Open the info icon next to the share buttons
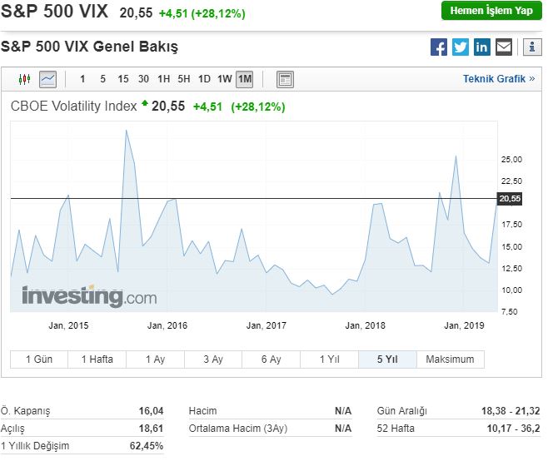 click(x=532, y=47)
